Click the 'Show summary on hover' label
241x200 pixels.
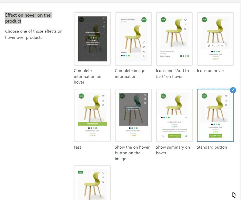pos(173,150)
